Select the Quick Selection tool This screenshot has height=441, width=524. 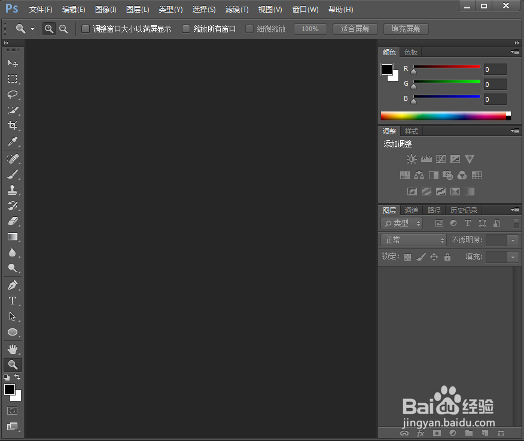pos(13,110)
